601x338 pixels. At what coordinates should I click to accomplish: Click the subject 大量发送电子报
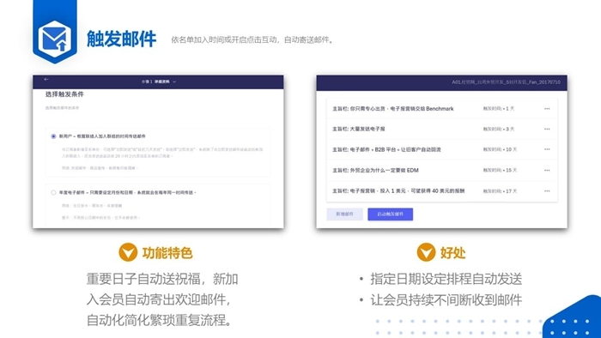click(358, 129)
